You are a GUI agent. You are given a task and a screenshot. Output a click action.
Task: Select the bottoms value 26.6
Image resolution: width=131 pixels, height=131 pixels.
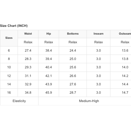point(73,76)
